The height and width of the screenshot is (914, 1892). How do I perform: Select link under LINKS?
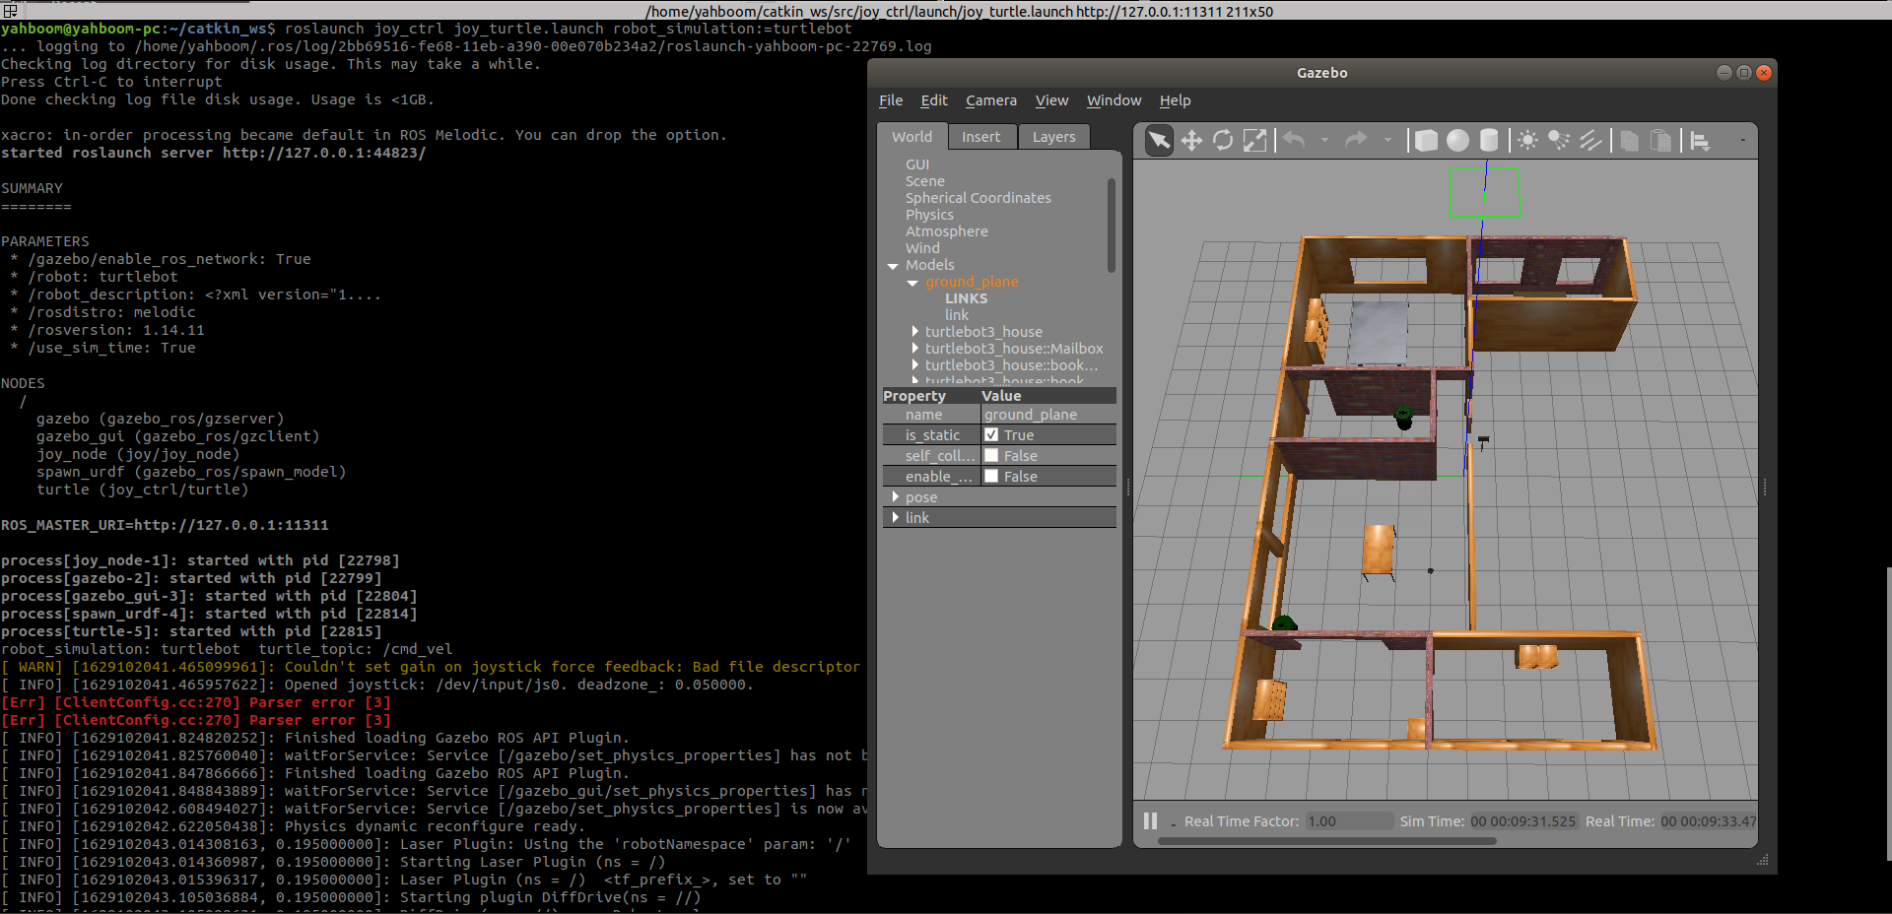(956, 315)
